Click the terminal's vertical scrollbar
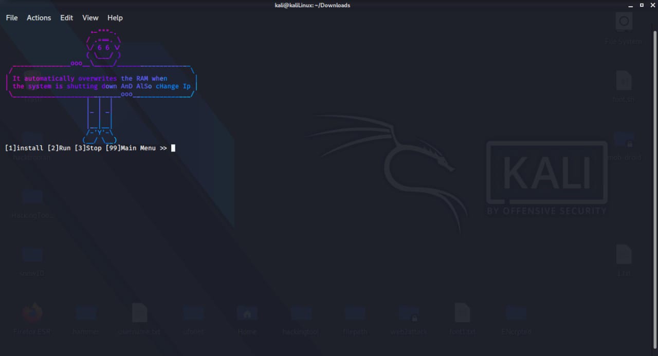Screen dimensions: 658x356 point(655,190)
